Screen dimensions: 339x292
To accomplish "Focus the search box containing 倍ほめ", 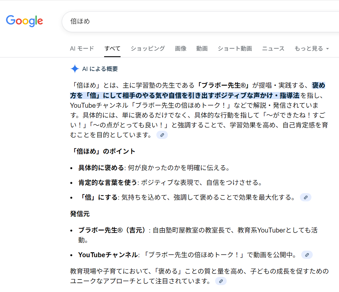I will point(197,22).
